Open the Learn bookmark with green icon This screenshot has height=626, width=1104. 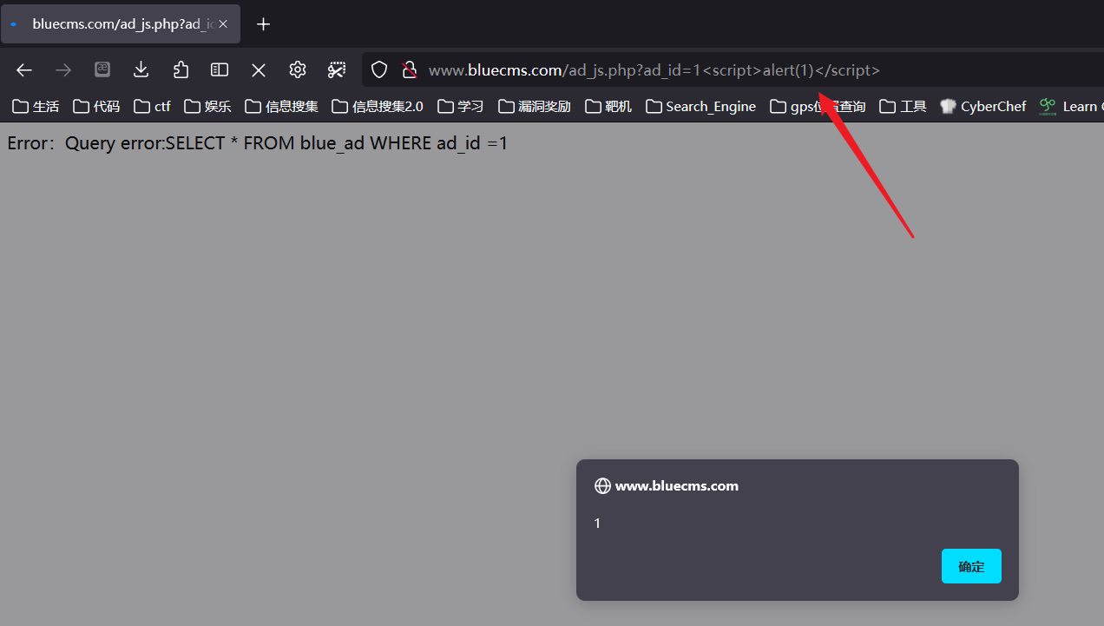pyautogui.click(x=1071, y=106)
